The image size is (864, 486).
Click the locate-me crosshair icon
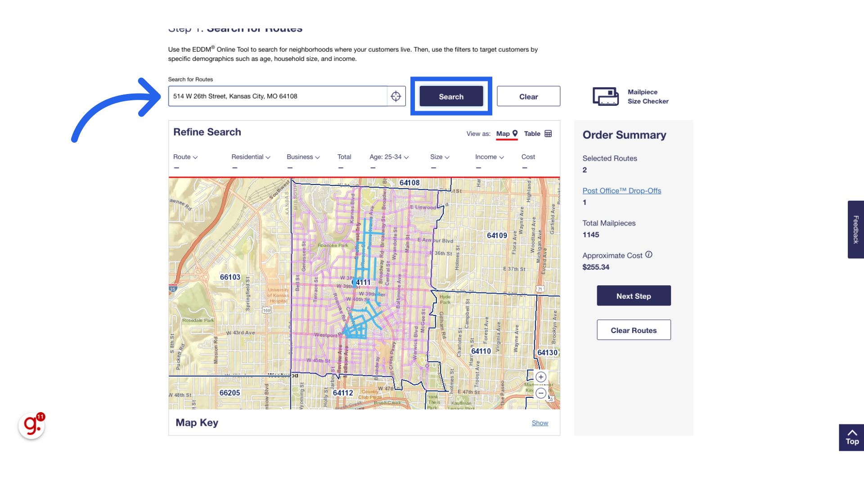[396, 96]
